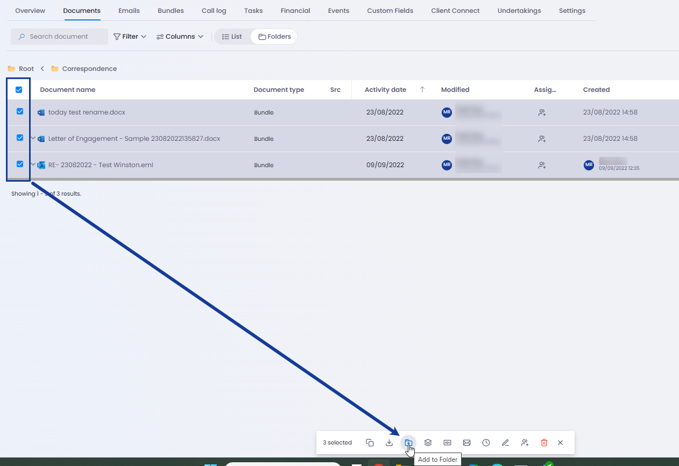Deselect the 'RE- 23082022 - Test Winston.eml' checkbox
The image size is (679, 466).
(x=20, y=164)
